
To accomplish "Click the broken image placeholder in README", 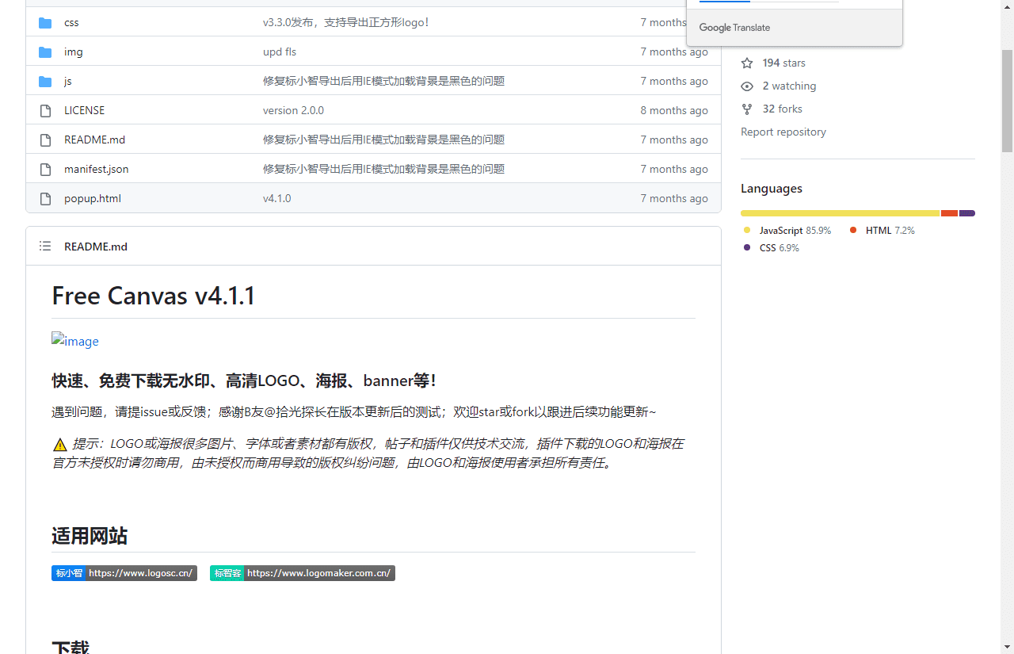I will click(74, 341).
